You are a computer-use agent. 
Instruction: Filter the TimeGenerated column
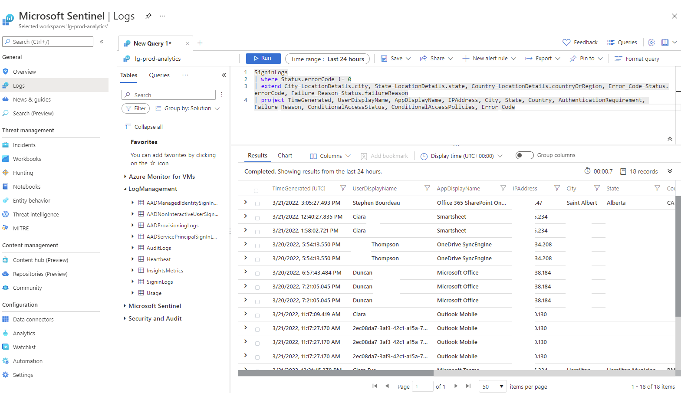(x=343, y=188)
